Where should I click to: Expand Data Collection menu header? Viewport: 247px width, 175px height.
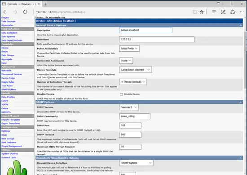click(17, 29)
